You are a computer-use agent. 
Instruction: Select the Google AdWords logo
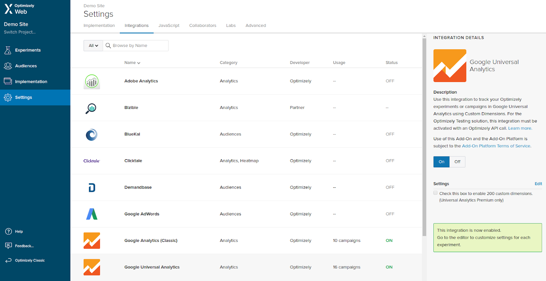pyautogui.click(x=92, y=214)
